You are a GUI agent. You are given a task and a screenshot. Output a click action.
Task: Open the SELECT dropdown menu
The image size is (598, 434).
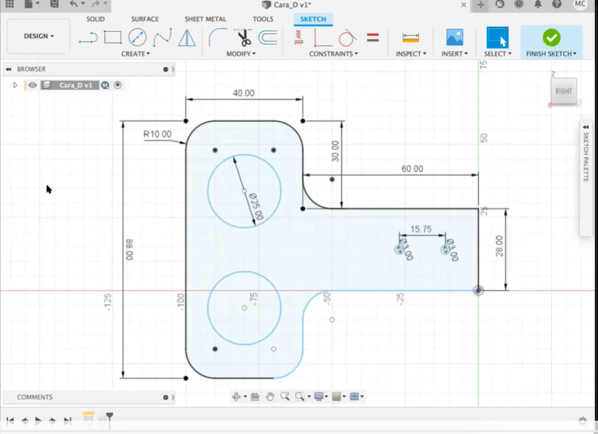coord(497,54)
